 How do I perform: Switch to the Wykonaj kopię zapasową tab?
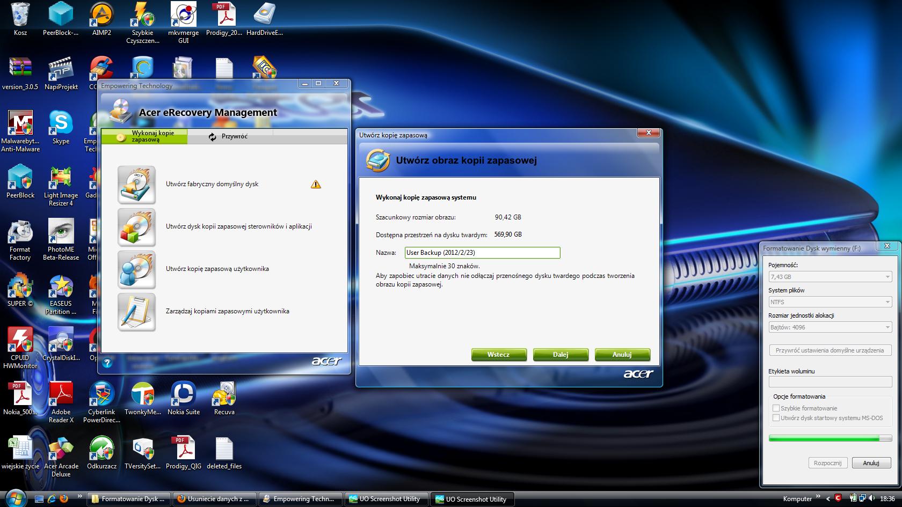(145, 136)
